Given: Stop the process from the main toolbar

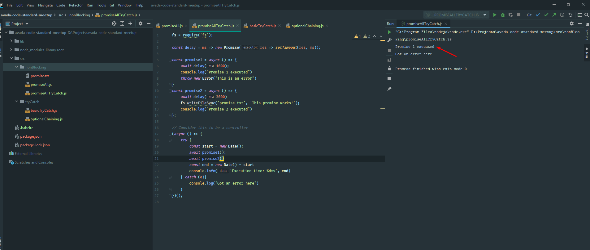Looking at the screenshot, I should pos(519,15).
